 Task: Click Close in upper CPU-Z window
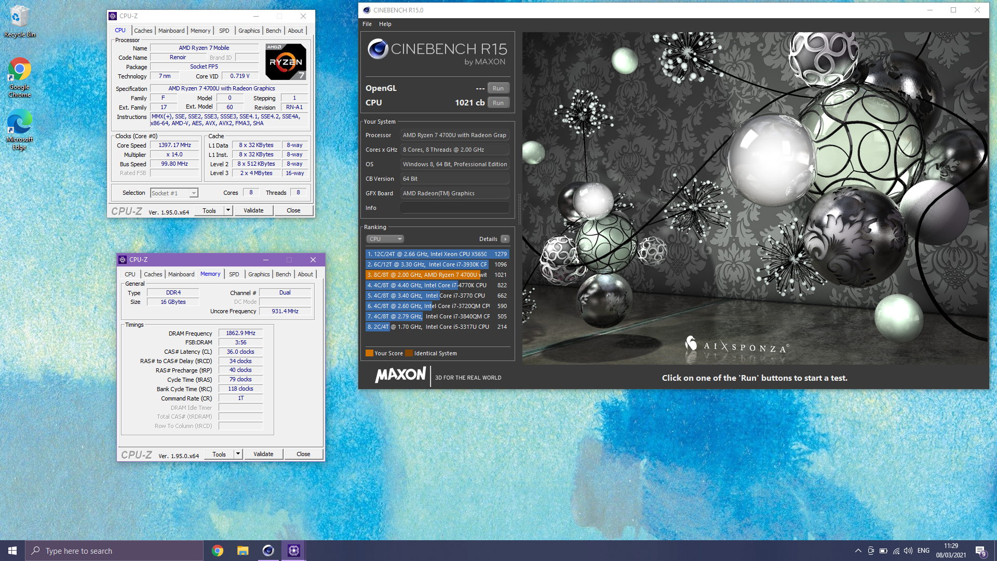[x=293, y=210]
